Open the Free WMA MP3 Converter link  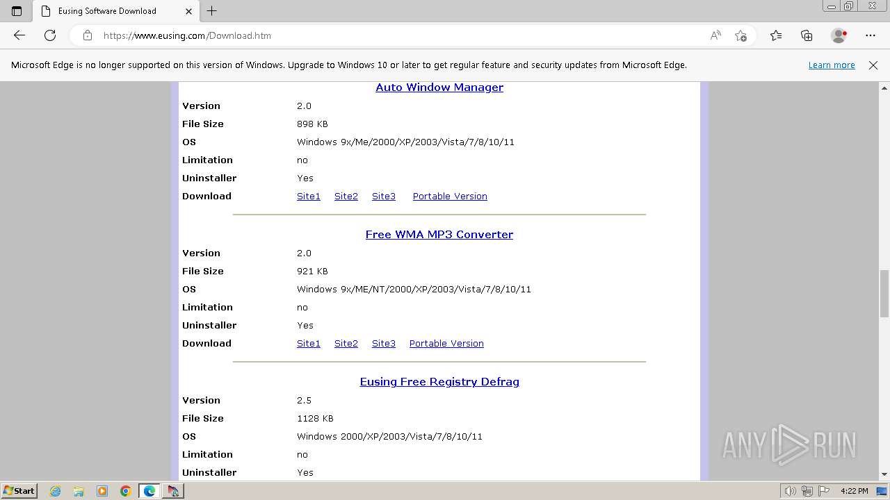coord(439,234)
